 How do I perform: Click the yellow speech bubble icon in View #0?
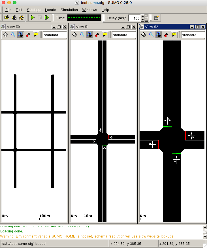pos(36,35)
